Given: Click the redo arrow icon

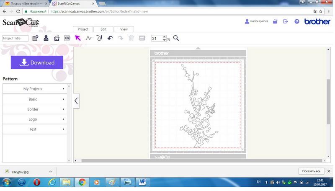Looking at the screenshot, I should (121, 38).
